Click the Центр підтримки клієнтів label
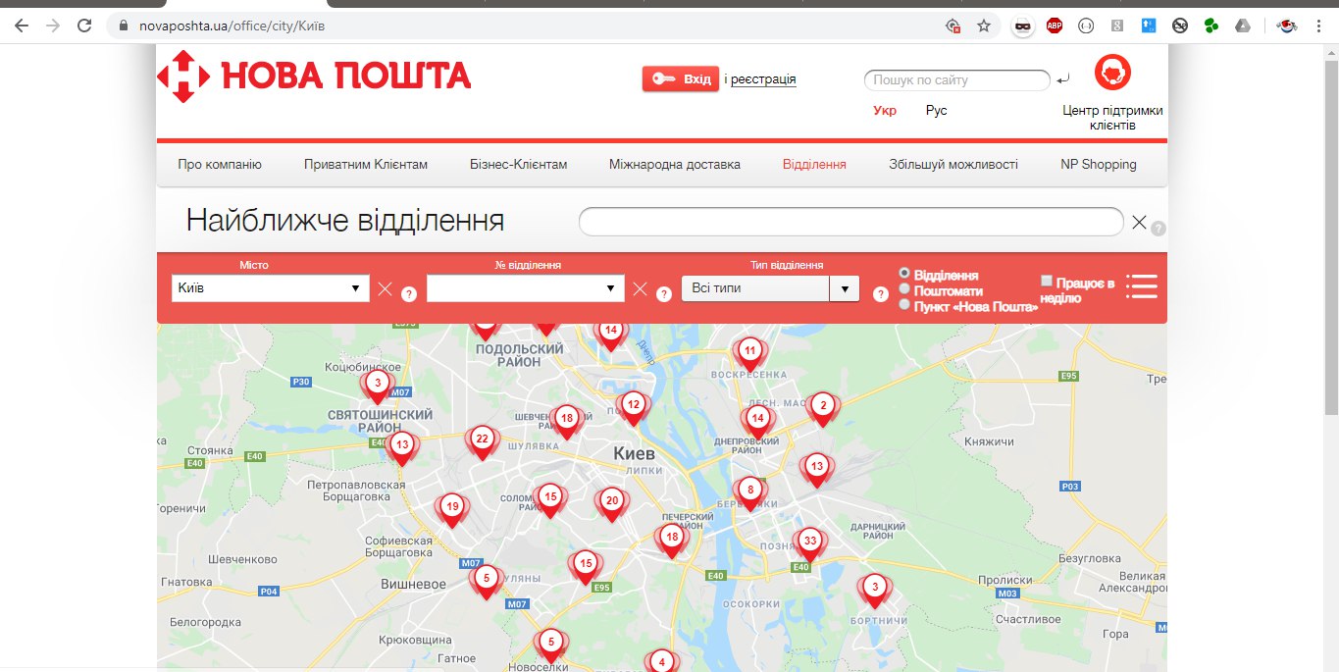The width and height of the screenshot is (1339, 672). [x=1112, y=118]
